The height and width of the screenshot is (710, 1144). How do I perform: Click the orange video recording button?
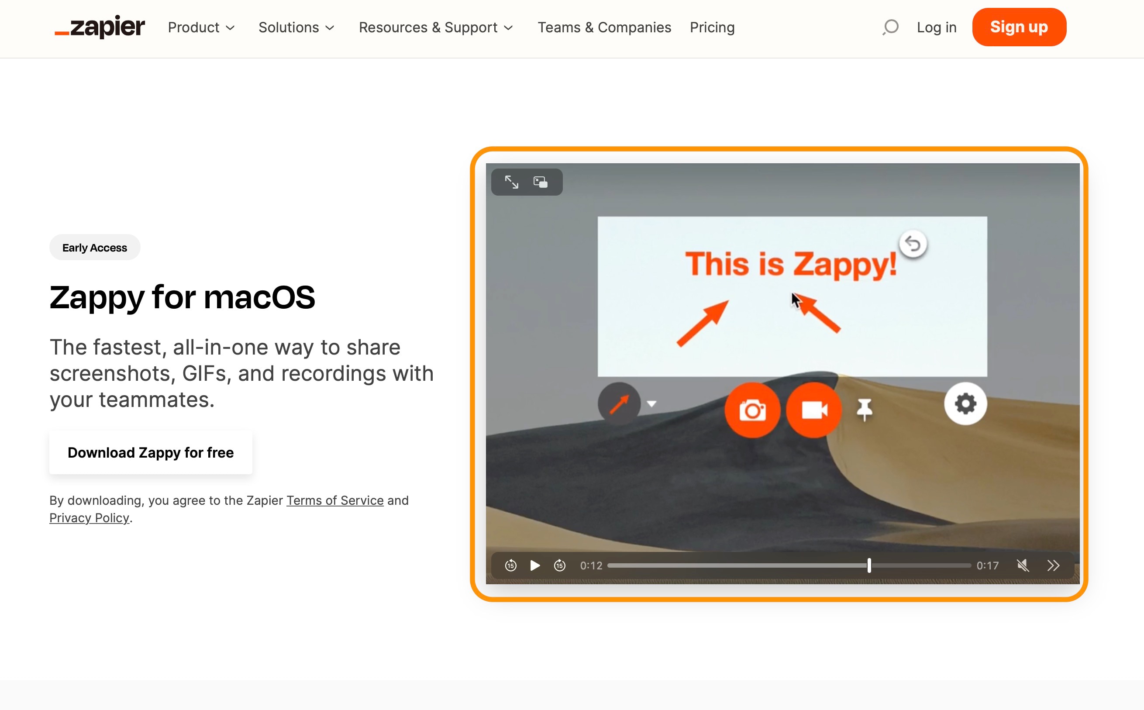[x=814, y=410]
